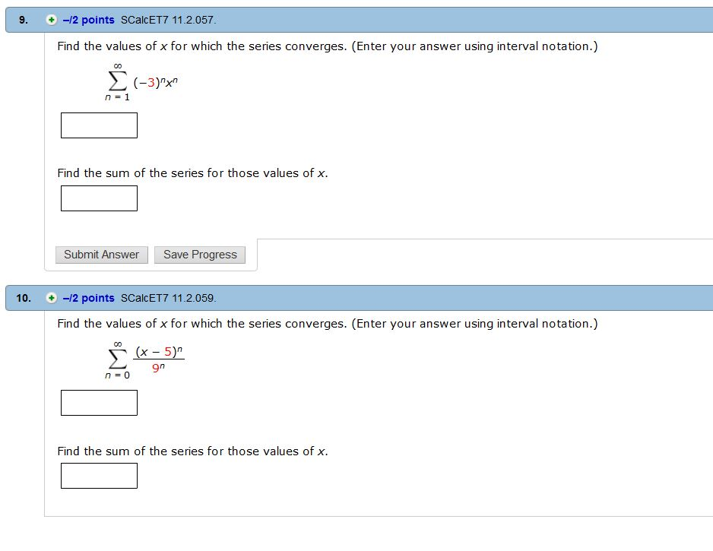Click the converges instruction text in question 10
This screenshot has height=551, width=713.
(x=327, y=323)
